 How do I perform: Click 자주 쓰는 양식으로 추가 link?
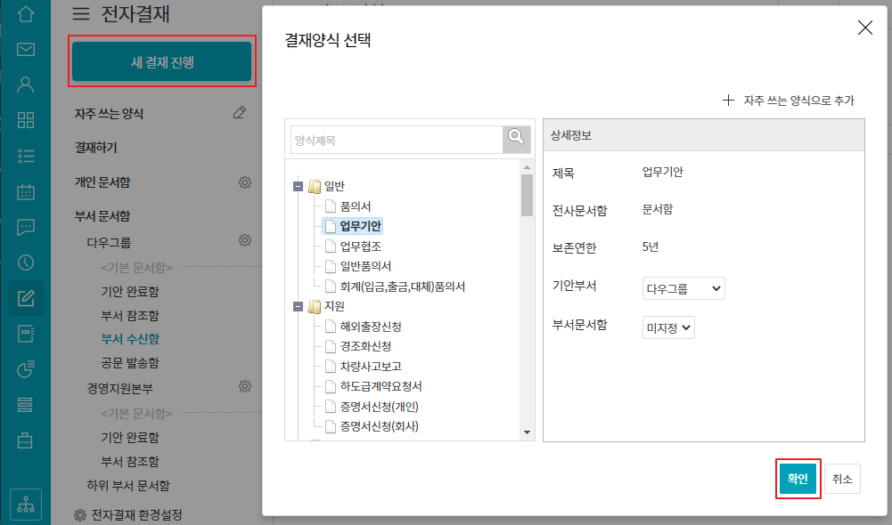point(790,101)
